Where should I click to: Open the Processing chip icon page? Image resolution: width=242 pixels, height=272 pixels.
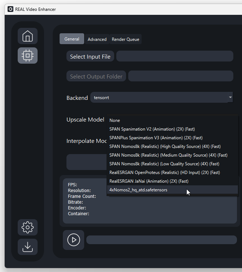[27, 55]
